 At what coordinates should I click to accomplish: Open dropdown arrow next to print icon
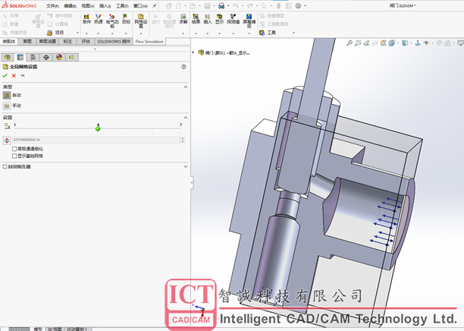pos(228,5)
